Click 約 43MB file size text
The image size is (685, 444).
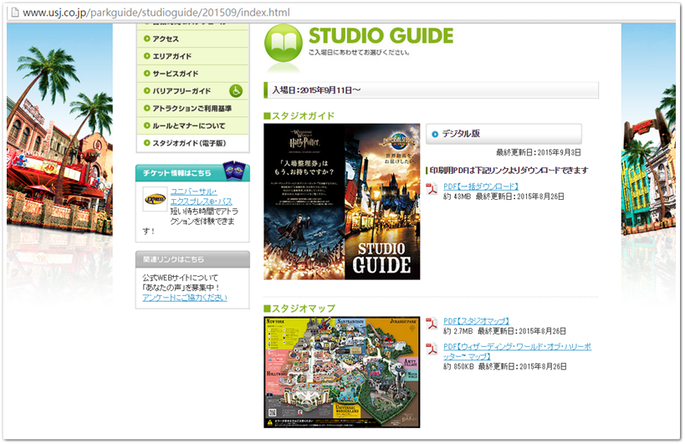457,196
